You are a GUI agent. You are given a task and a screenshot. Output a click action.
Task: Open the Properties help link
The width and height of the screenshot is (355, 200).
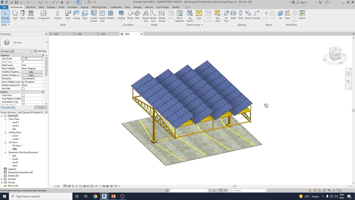[8, 107]
